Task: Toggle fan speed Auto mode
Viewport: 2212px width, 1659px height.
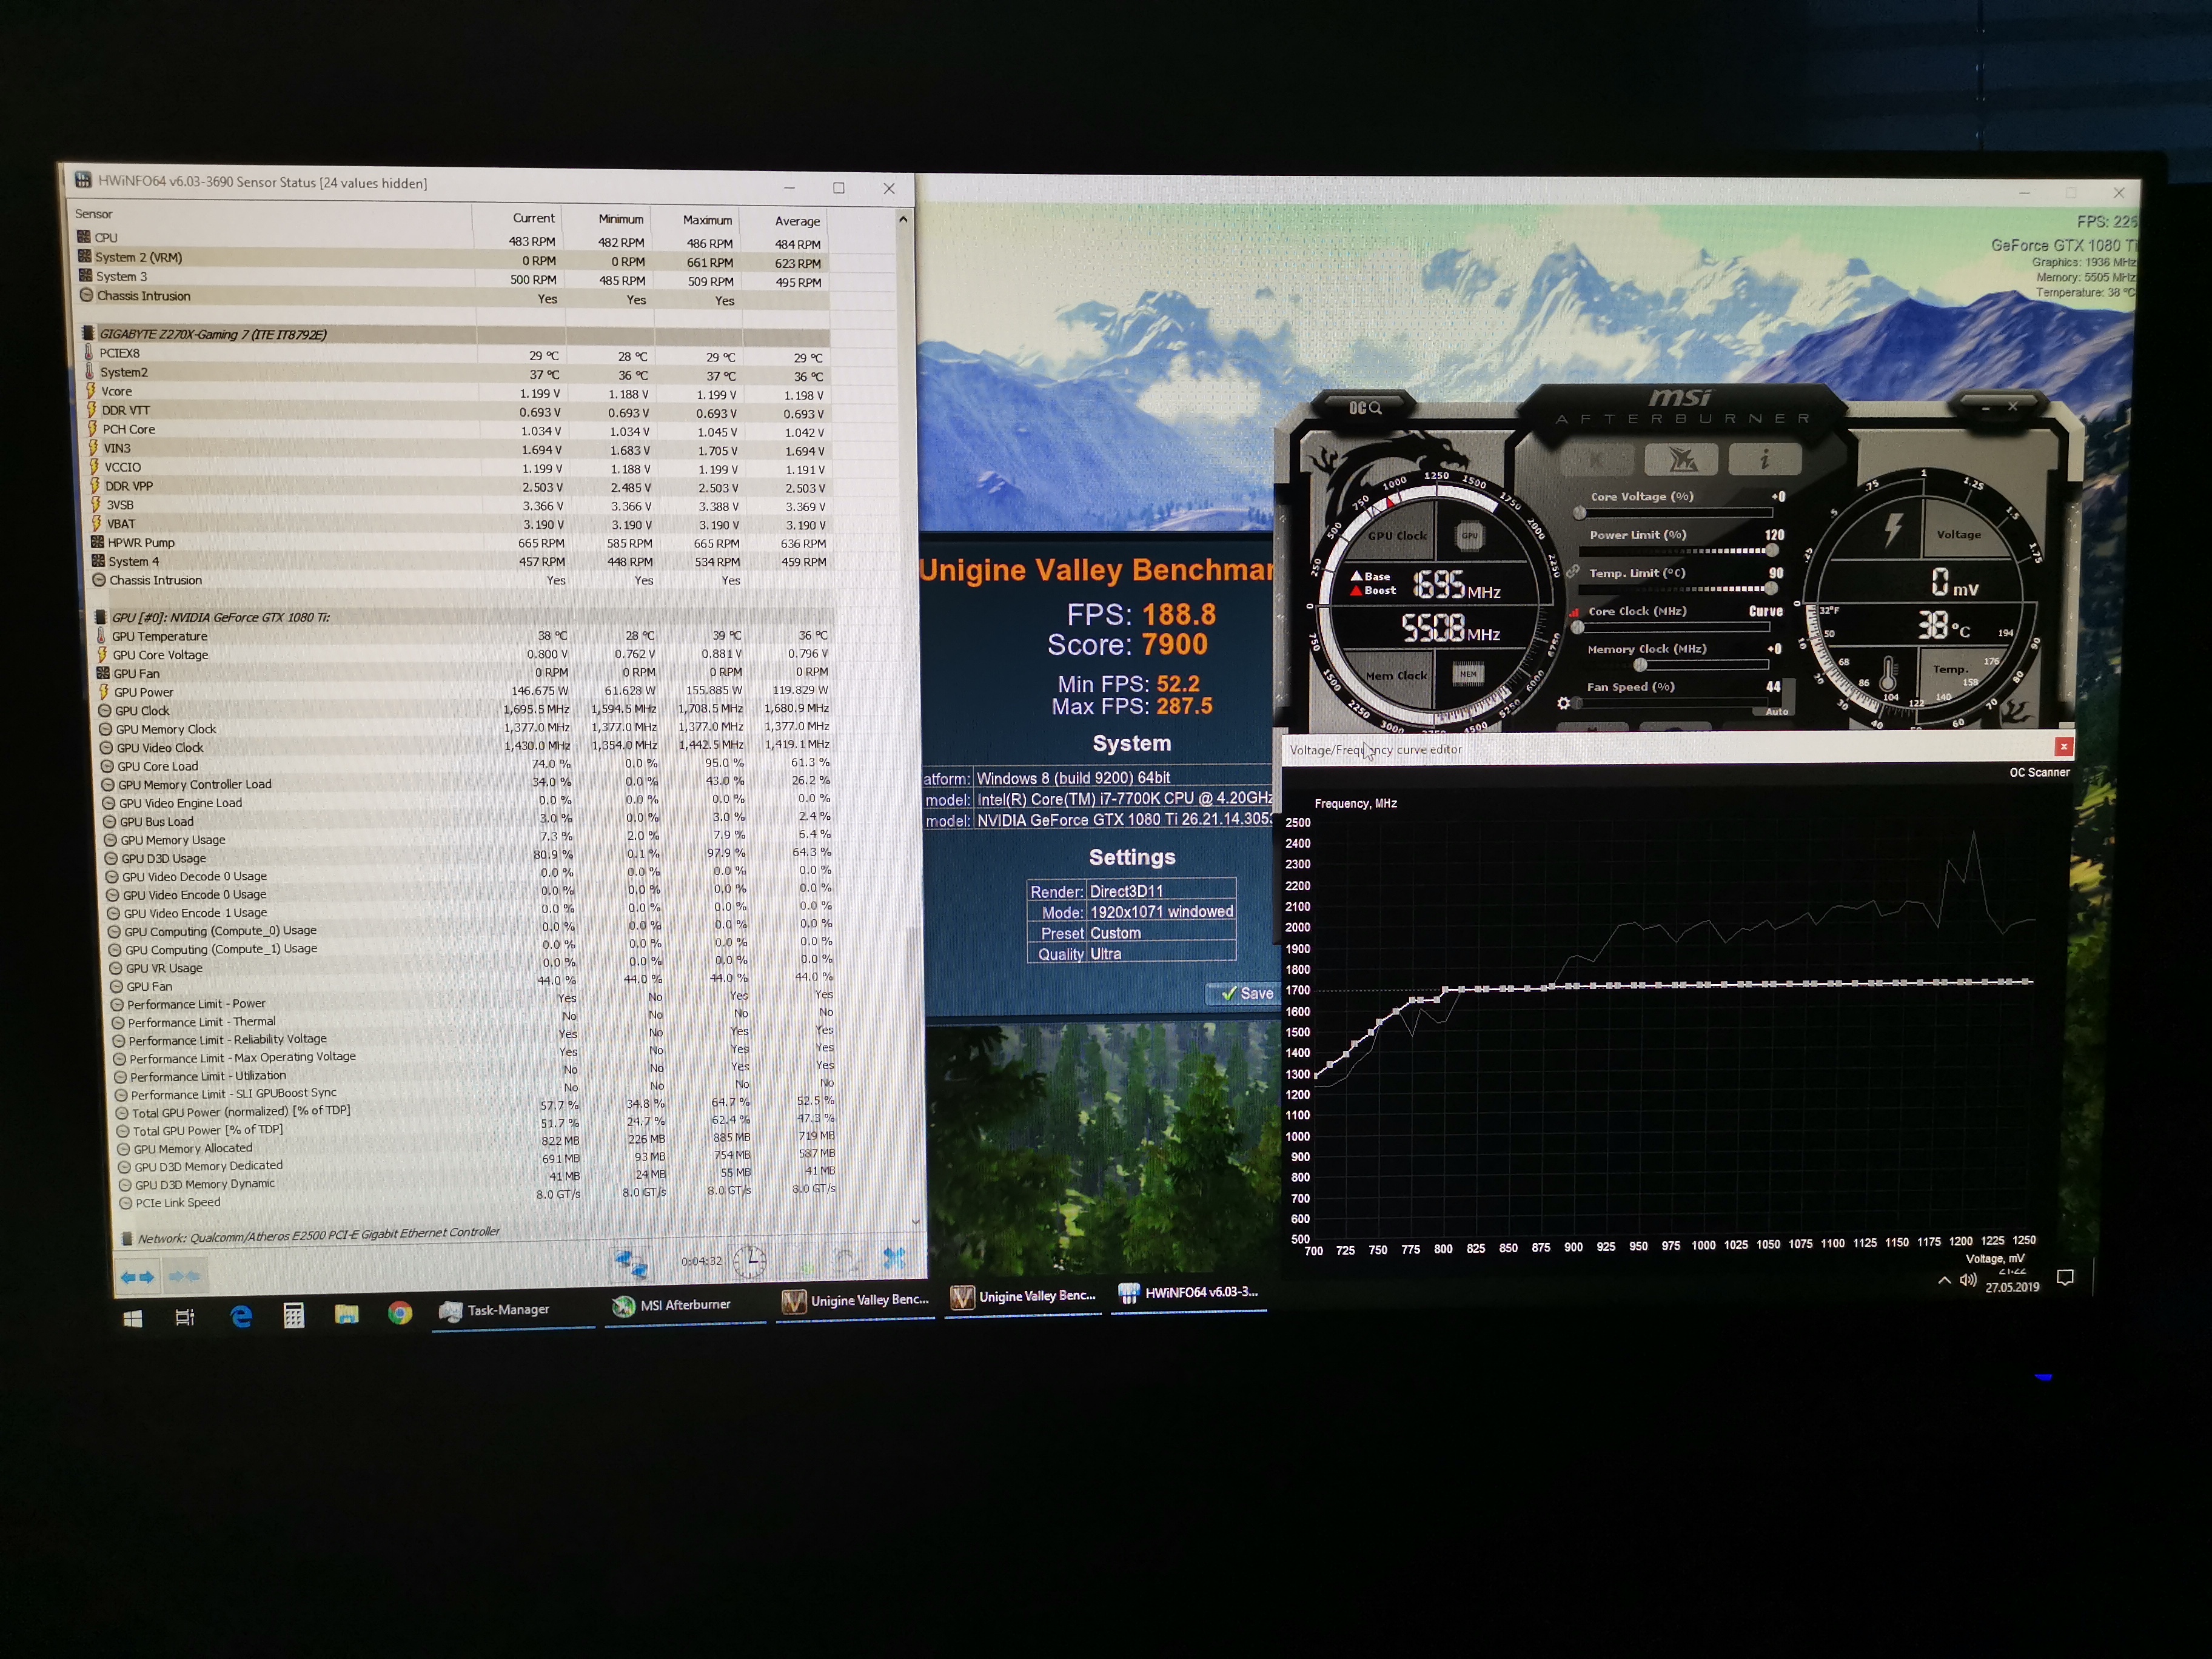Action: (x=1776, y=711)
